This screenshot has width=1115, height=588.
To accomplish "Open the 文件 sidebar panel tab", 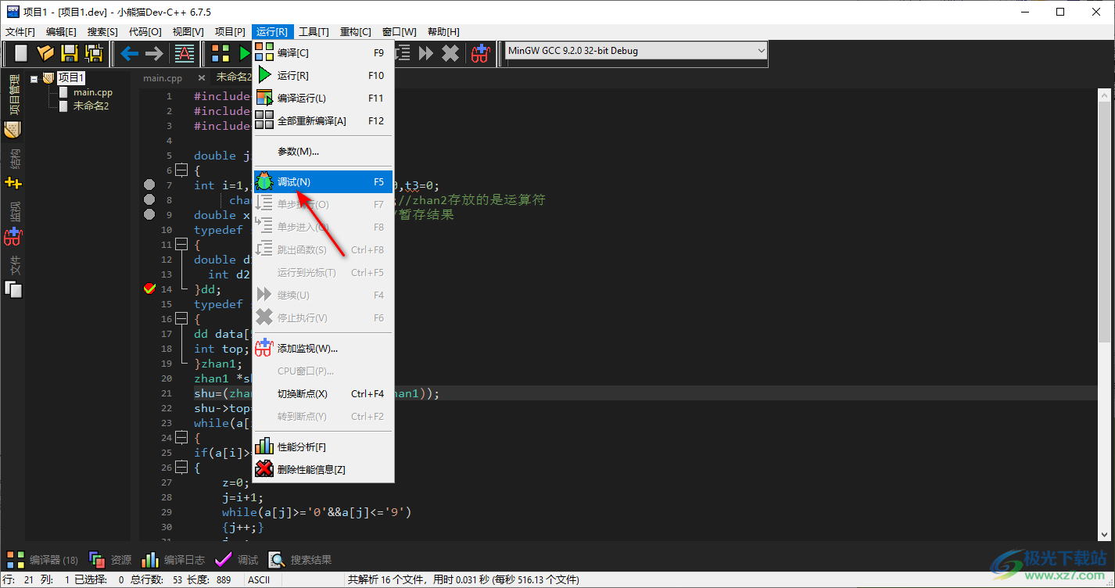I will 13,264.
